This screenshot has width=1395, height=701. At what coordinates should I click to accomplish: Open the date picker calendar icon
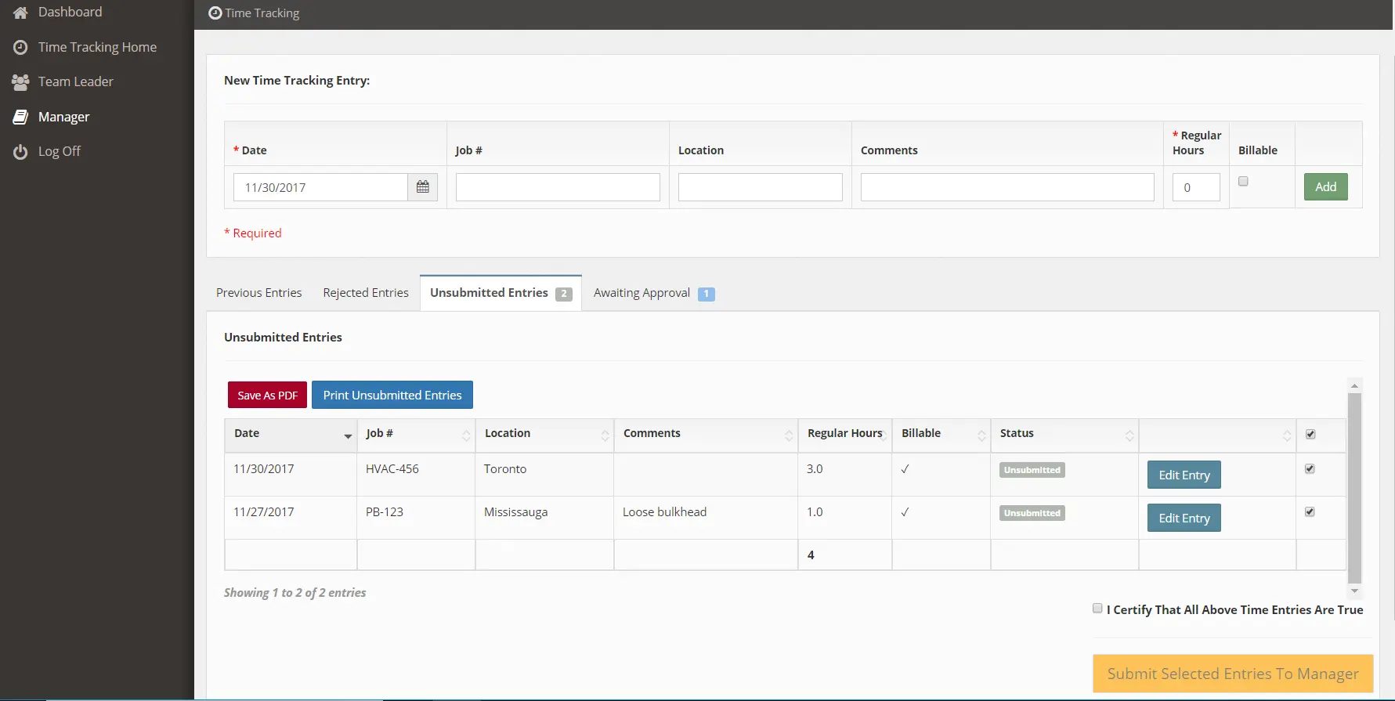click(423, 187)
